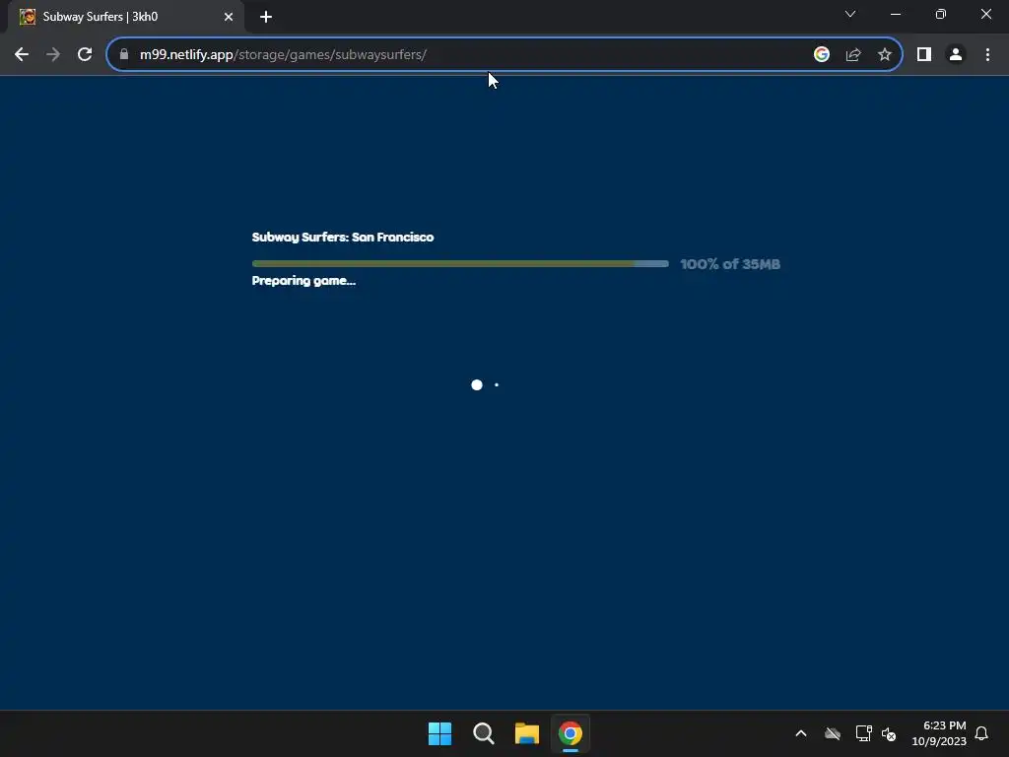The height and width of the screenshot is (757, 1009).
Task: Click the game loading progress bar
Action: (460, 264)
